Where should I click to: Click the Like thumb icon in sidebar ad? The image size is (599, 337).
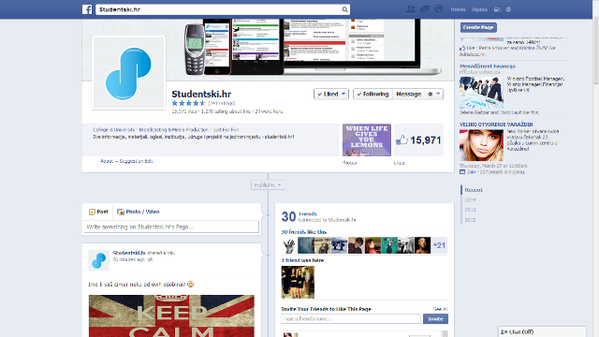(462, 48)
